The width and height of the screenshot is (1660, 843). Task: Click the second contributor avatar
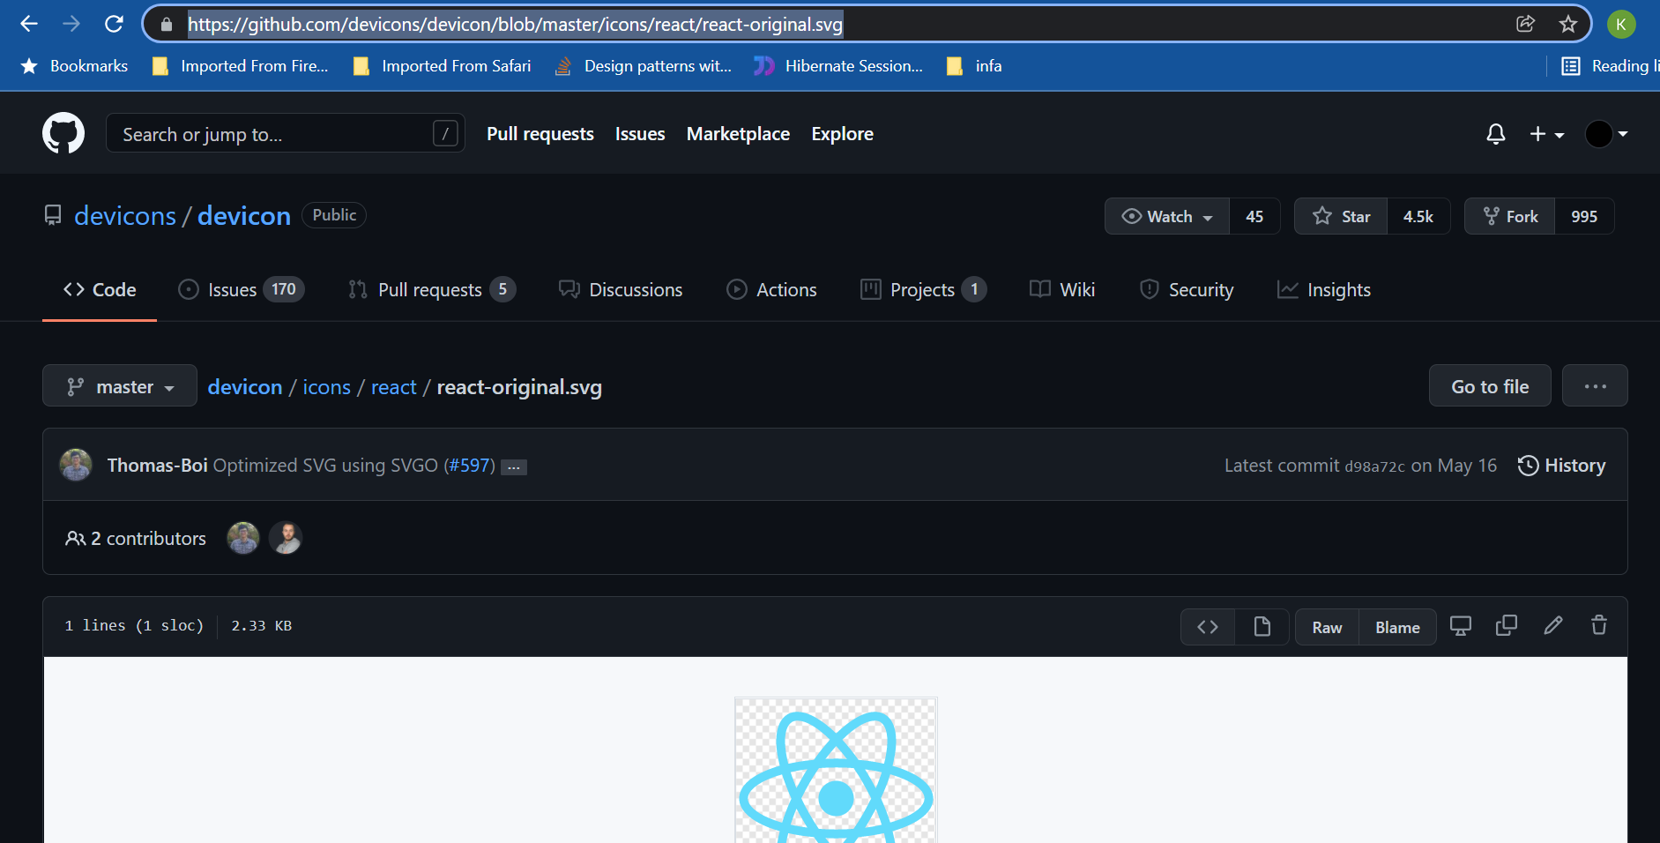(286, 538)
